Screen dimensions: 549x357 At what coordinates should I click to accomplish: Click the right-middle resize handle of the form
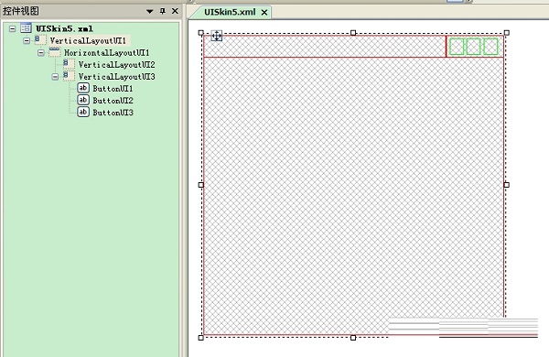click(x=506, y=185)
